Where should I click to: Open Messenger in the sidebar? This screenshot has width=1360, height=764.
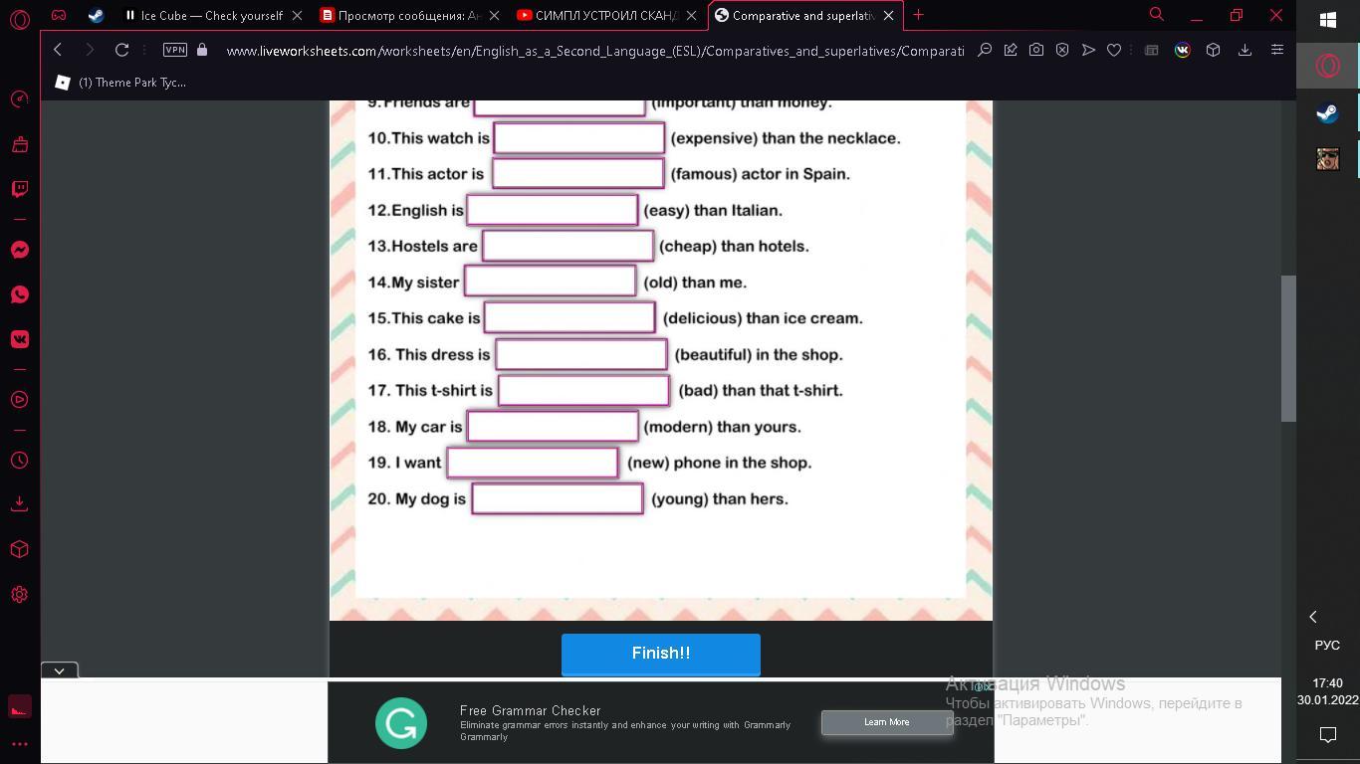click(19, 250)
